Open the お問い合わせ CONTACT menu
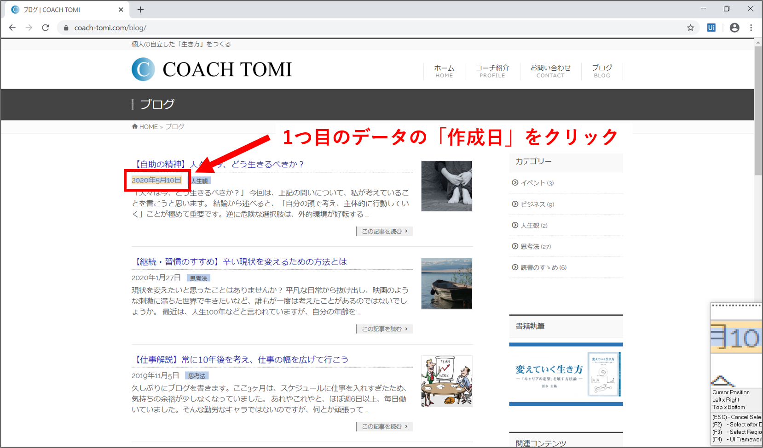This screenshot has width=763, height=448. click(x=550, y=71)
